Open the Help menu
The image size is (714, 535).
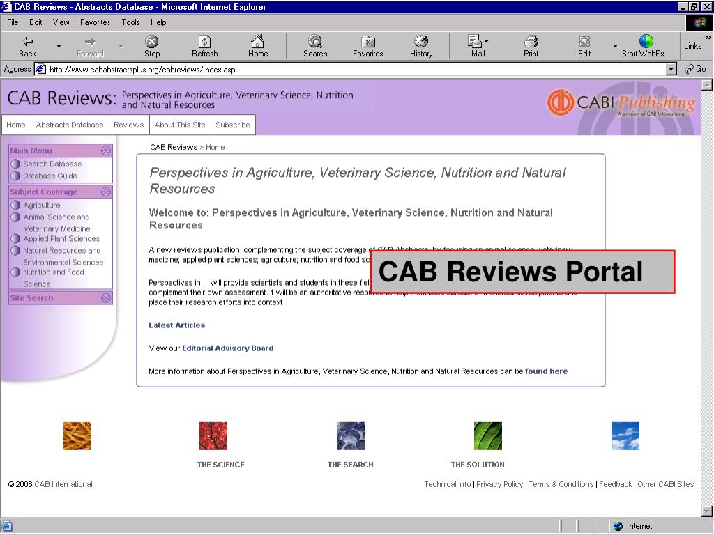[158, 22]
